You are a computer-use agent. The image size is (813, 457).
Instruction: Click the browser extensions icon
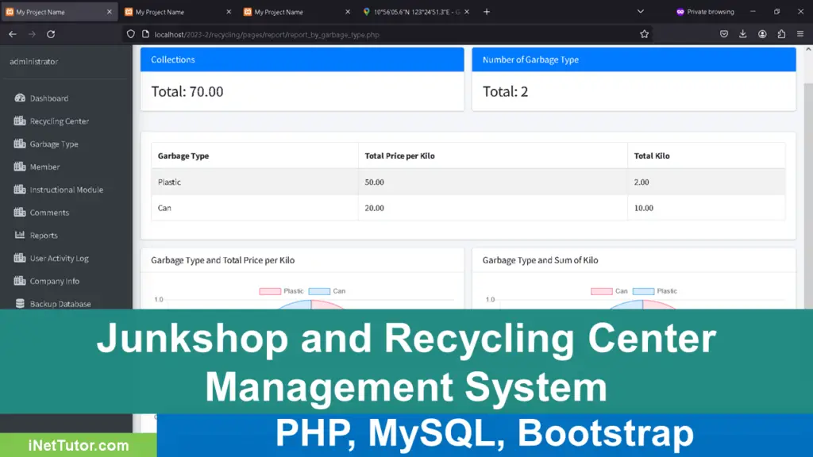(x=781, y=34)
